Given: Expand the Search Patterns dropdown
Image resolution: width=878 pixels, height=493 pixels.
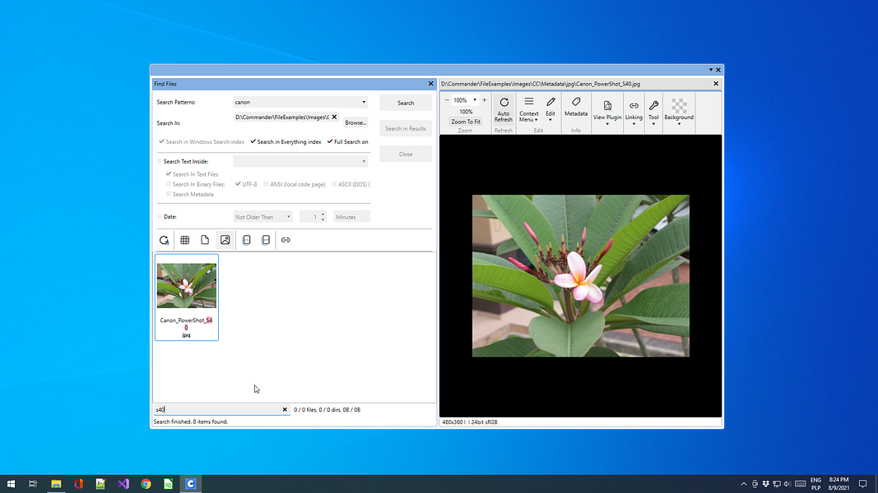Looking at the screenshot, I should (364, 103).
